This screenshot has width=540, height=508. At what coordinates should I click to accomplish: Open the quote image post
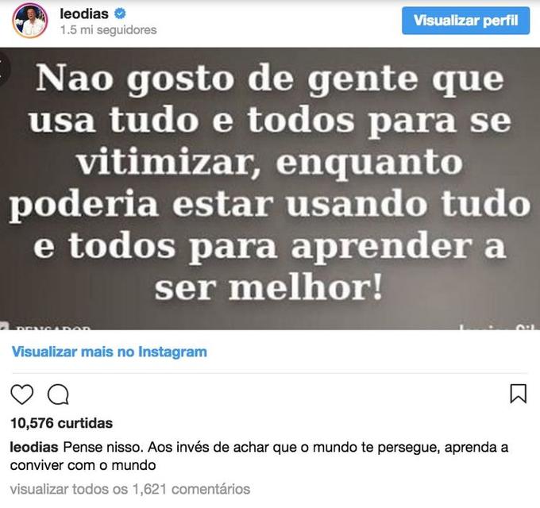(x=270, y=189)
